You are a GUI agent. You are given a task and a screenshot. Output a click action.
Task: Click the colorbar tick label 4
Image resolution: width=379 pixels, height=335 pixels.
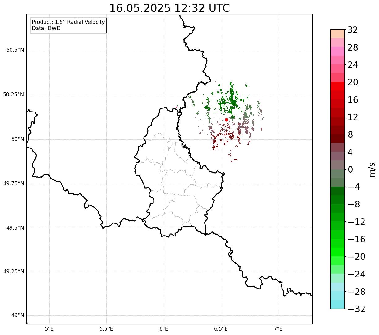(350, 152)
